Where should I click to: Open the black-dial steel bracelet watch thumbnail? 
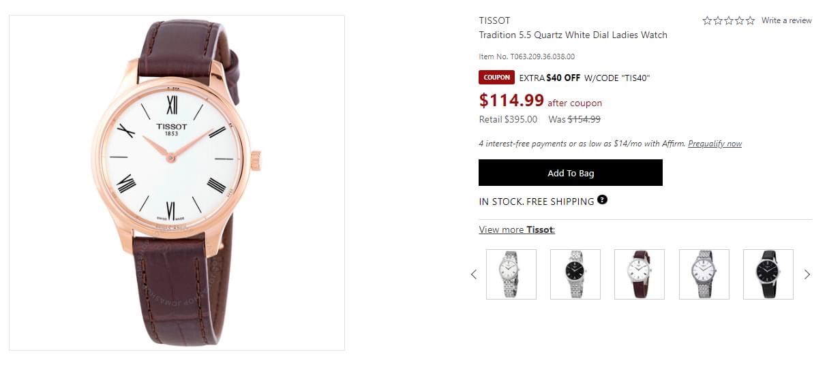pos(575,274)
